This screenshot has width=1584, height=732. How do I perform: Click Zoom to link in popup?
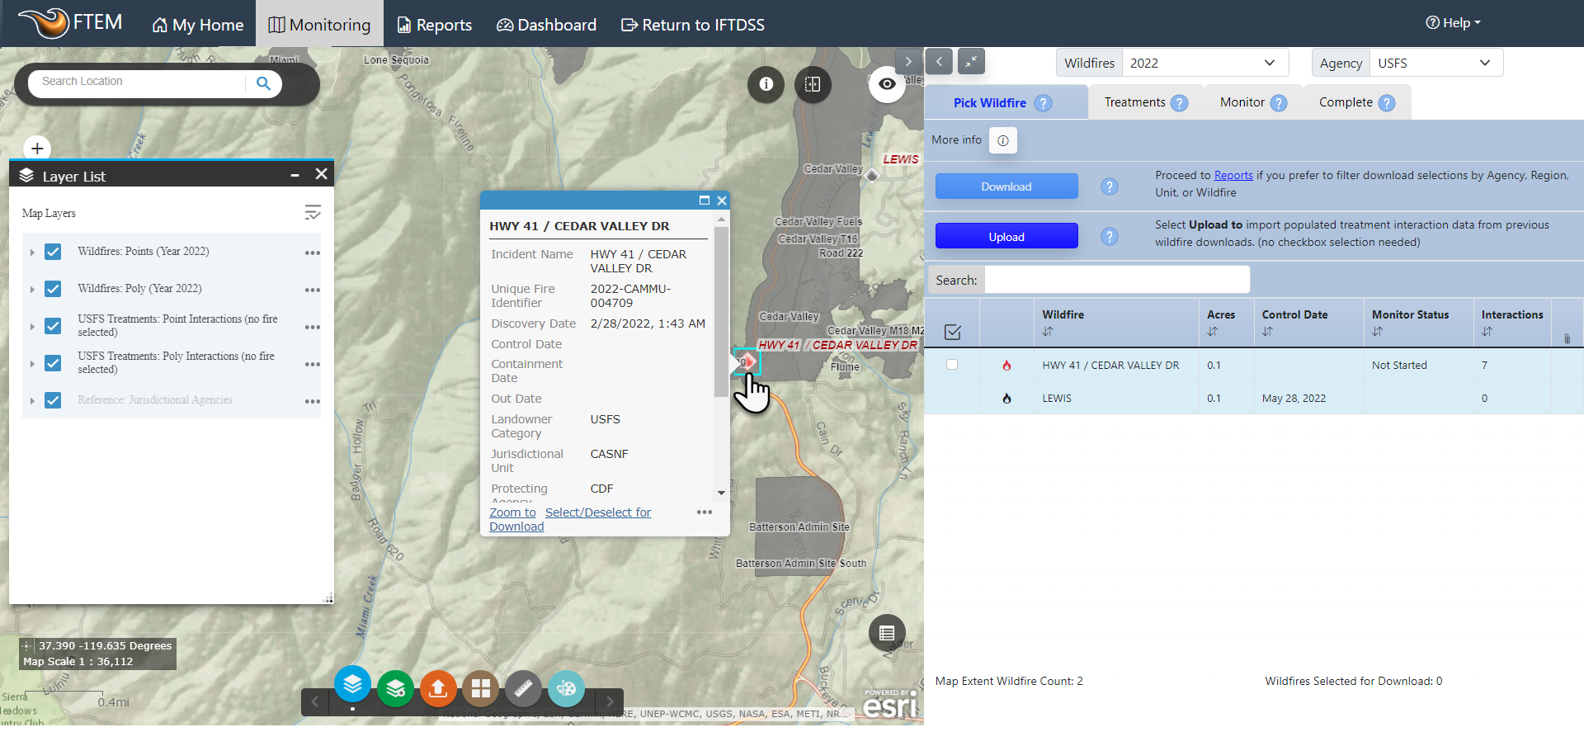pos(512,512)
